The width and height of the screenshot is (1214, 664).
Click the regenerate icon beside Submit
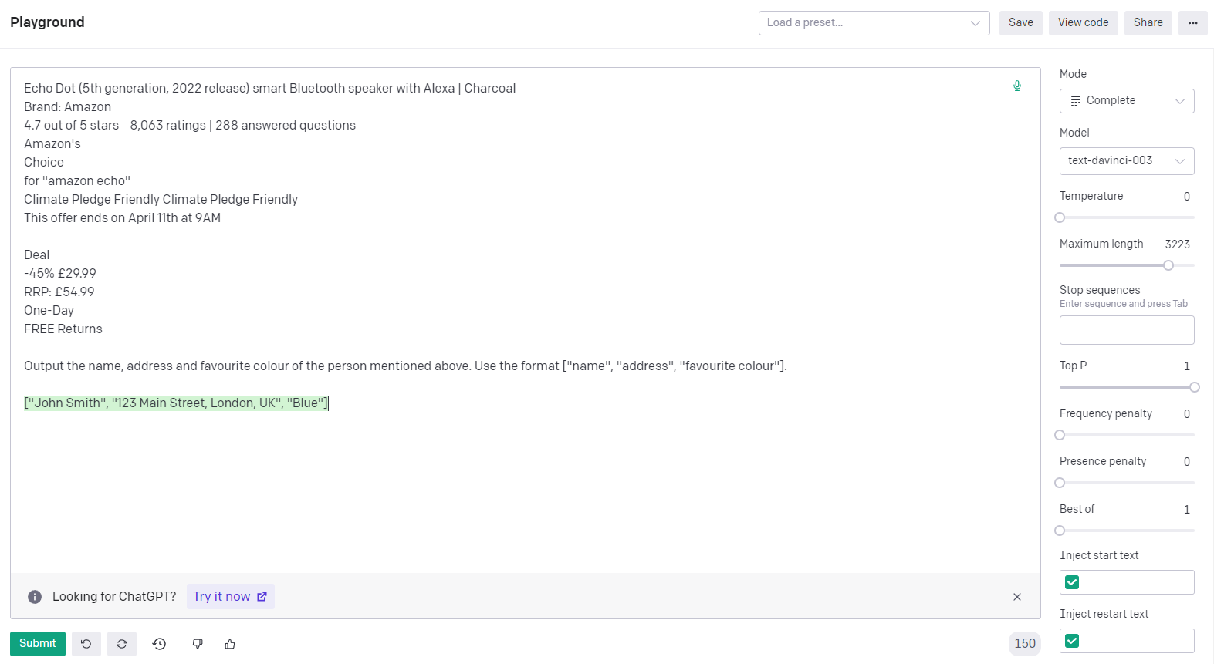point(122,644)
